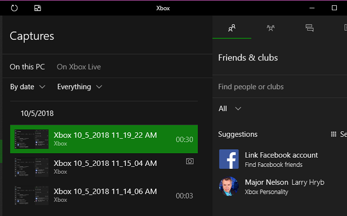This screenshot has width=347, height=216.
Task: Click the Find people or clubs field
Action: click(280, 87)
